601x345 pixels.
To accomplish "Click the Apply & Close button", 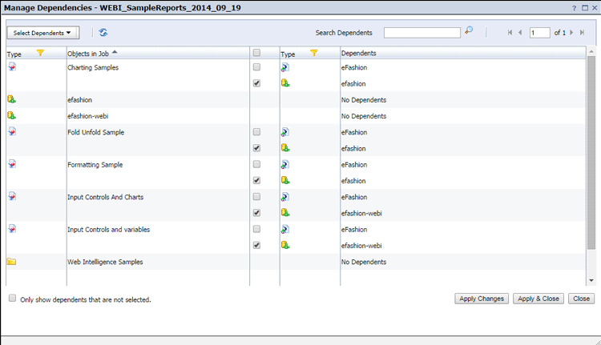I will [537, 299].
